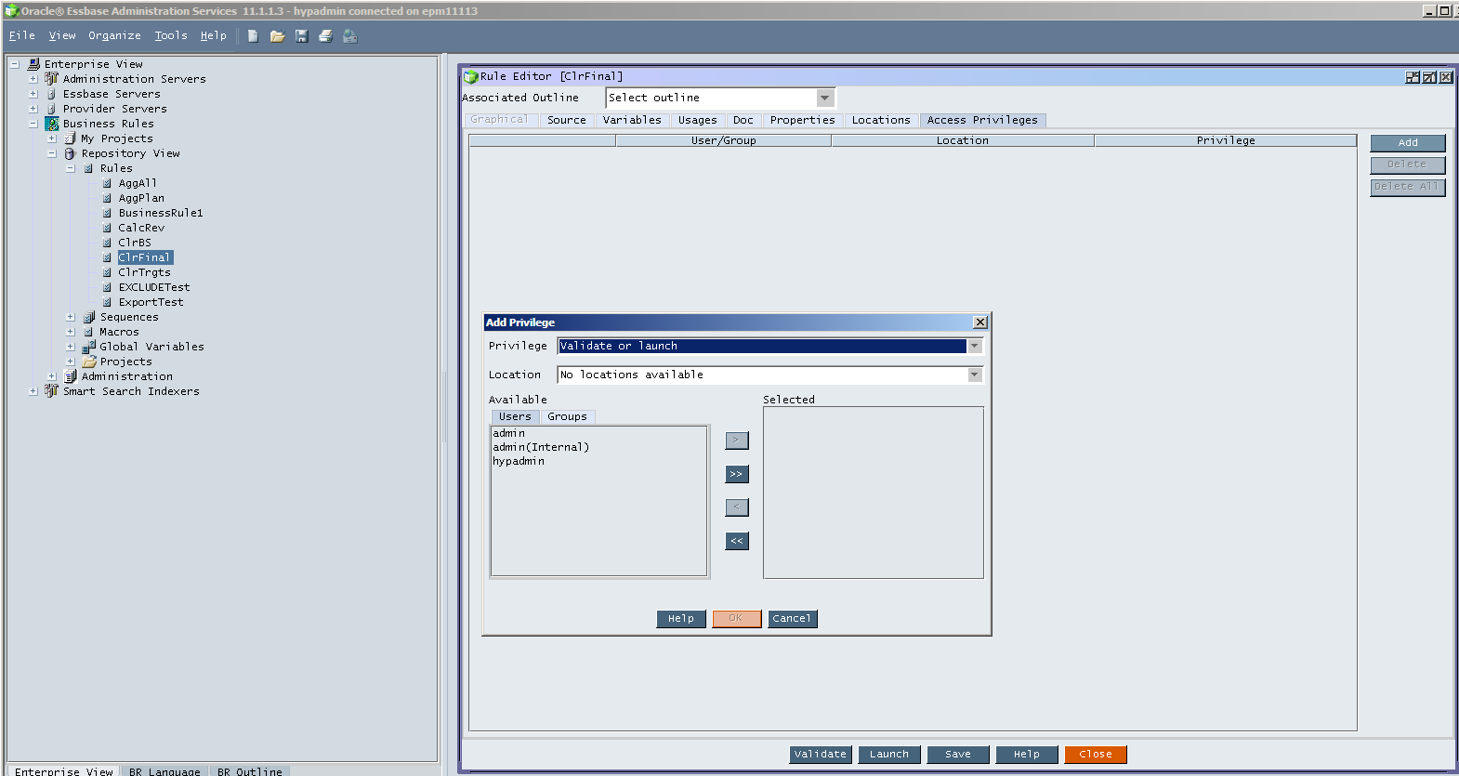Screen dimensions: 1459x776
Task: Click the AggPlan rule icon
Action: click(107, 198)
